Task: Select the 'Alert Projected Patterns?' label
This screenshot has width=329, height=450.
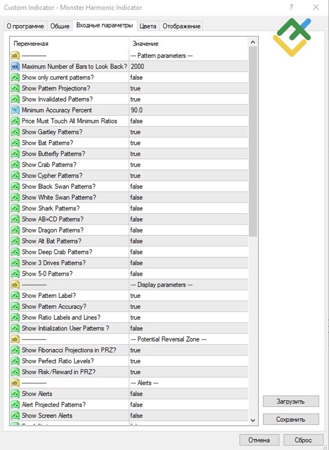Action: (53, 405)
